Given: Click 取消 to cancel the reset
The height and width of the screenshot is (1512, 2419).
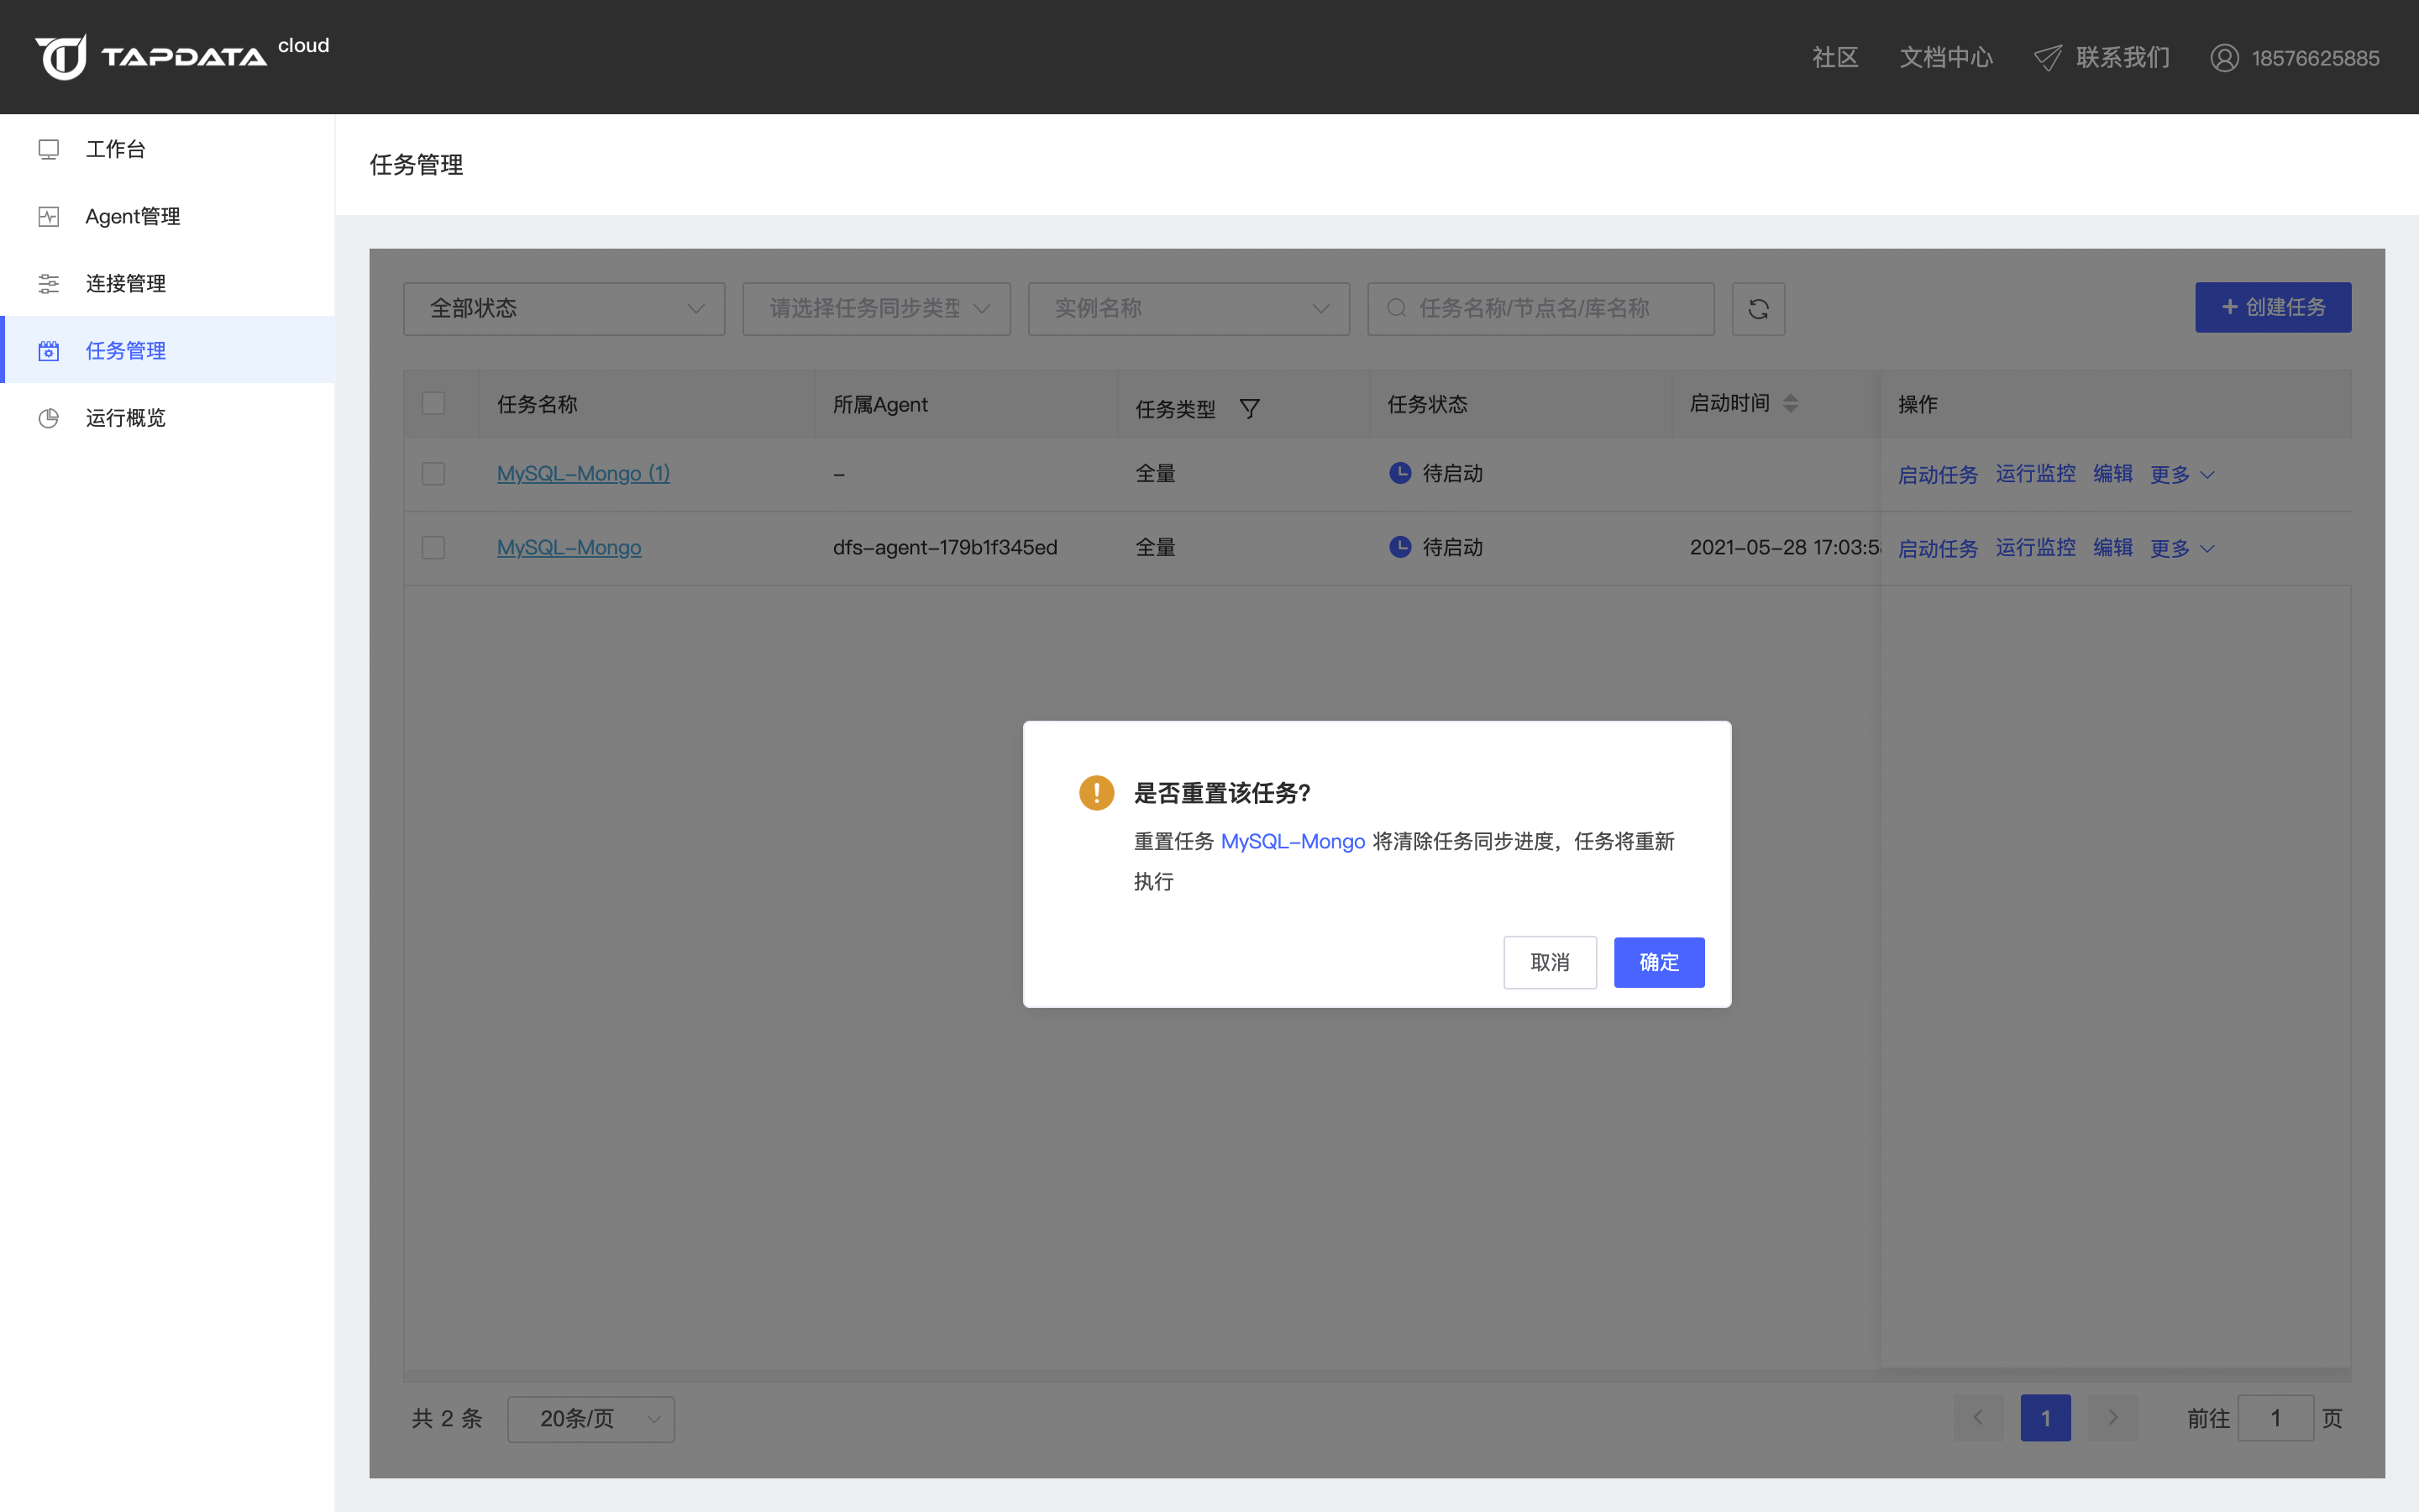Looking at the screenshot, I should pyautogui.click(x=1550, y=962).
